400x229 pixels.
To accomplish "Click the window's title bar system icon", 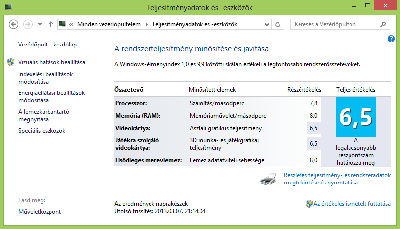I will [x=8, y=7].
